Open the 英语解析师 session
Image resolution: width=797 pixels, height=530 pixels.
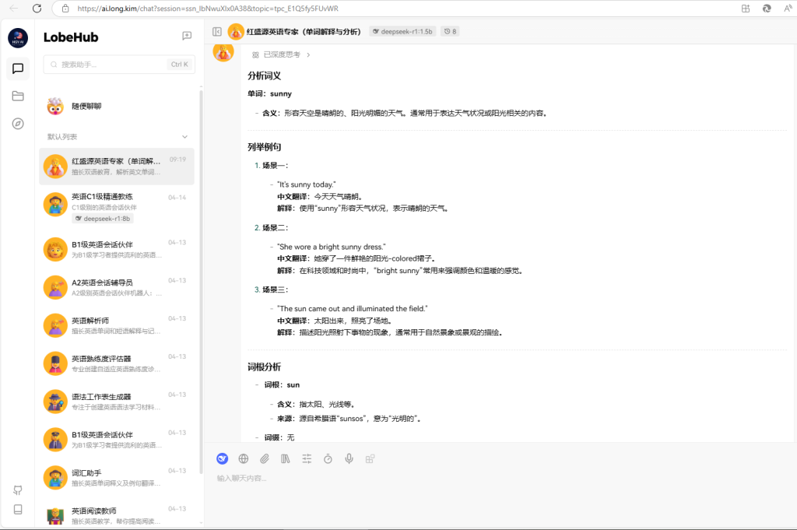(117, 325)
